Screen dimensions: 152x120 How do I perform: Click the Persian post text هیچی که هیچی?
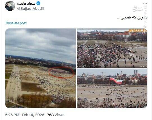132,17
